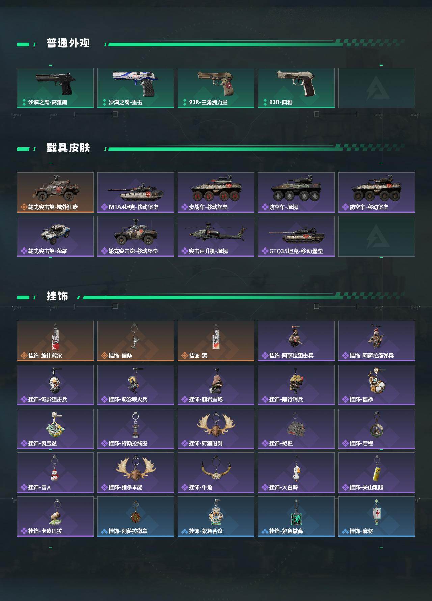The width and height of the screenshot is (432, 601).
Task: Choose the 挂饰-大白鹅 goose charm
Action: click(296, 473)
